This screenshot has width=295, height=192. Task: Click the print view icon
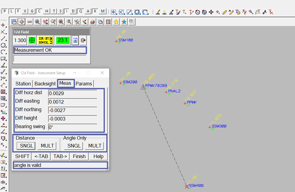(x=93, y=22)
